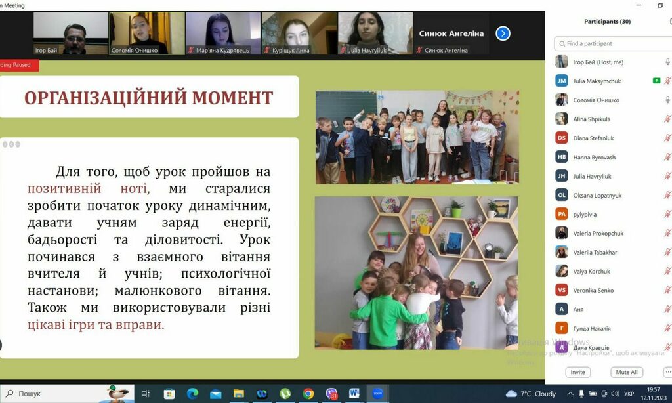The height and width of the screenshot is (403, 672).
Task: Launch Microsoft Word from the taskbar
Action: [354, 394]
